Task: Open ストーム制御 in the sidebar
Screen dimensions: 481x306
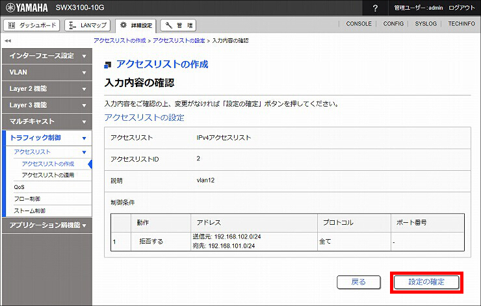Action: pos(29,211)
